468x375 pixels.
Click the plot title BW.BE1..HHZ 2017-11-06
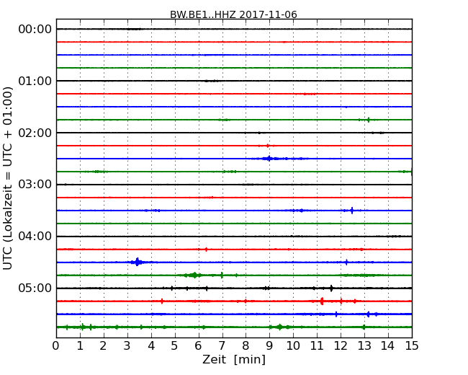click(x=233, y=14)
